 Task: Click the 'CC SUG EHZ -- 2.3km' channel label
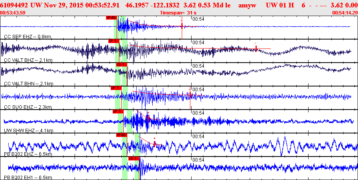[x=28, y=107]
